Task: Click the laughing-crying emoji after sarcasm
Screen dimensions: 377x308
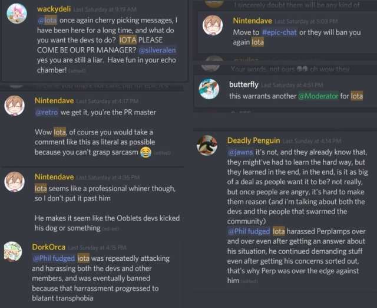Action: [145, 152]
